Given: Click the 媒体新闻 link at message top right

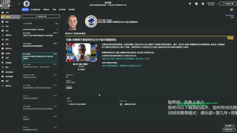Looking at the screenshot, I should 230,15.
